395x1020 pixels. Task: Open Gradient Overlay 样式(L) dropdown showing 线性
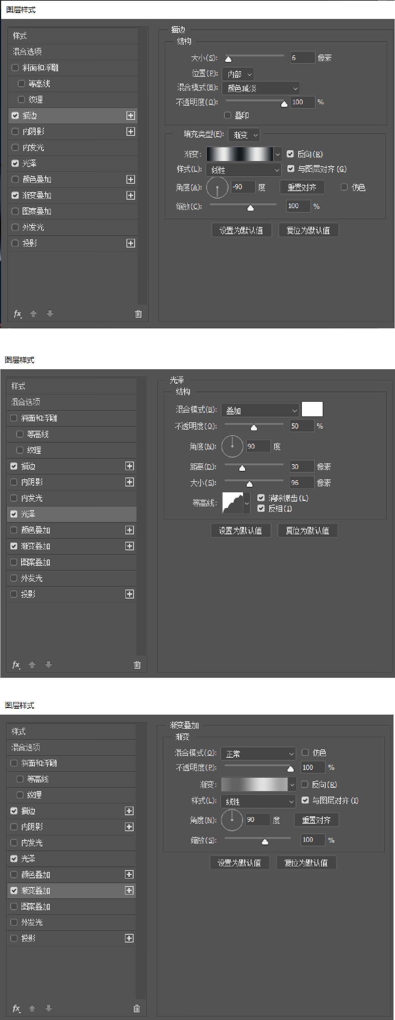coord(259,801)
